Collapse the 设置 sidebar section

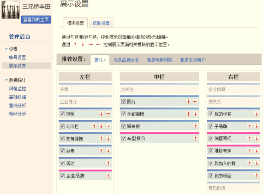point(6,49)
